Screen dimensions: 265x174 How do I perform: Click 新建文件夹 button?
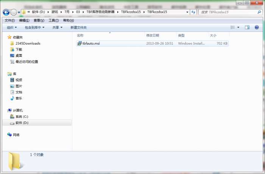(78, 27)
